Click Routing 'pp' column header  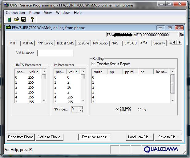tap(115, 72)
